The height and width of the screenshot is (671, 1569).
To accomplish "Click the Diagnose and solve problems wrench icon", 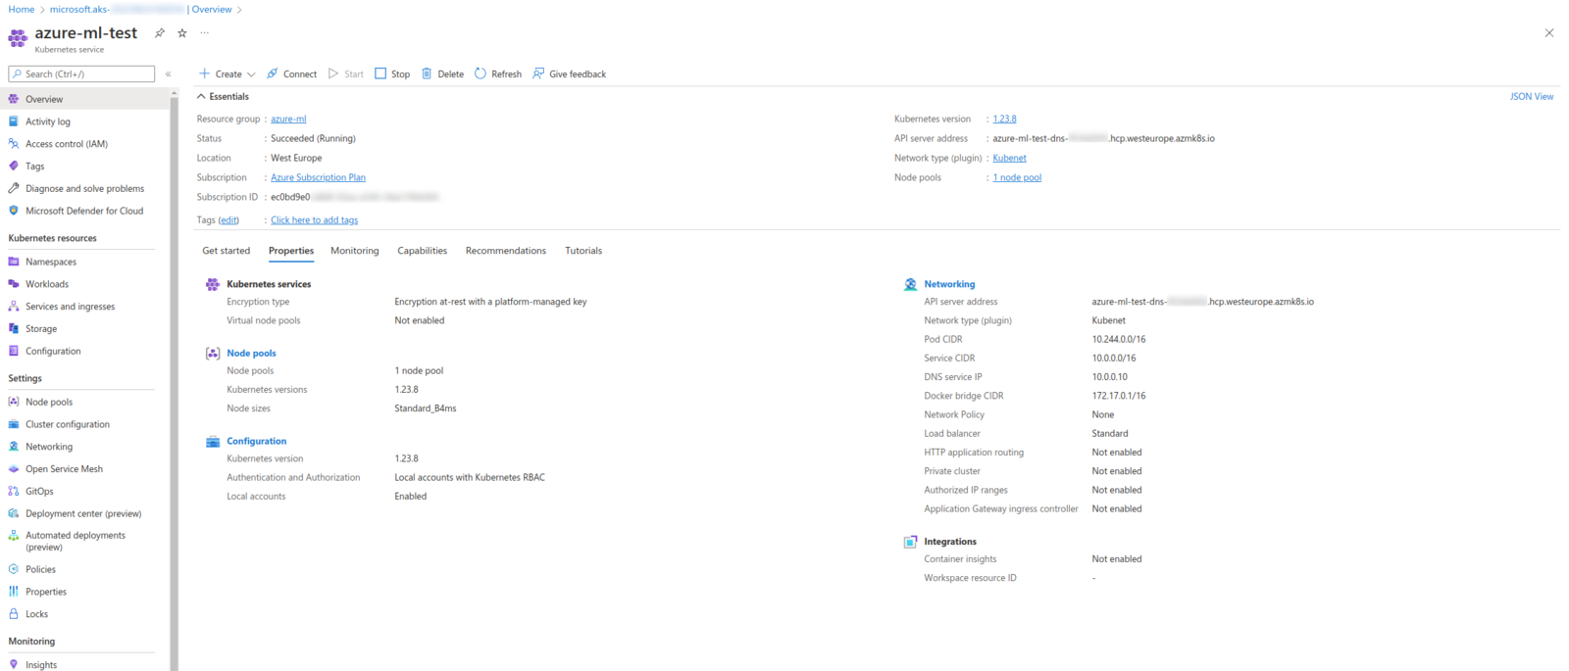I will 14,188.
